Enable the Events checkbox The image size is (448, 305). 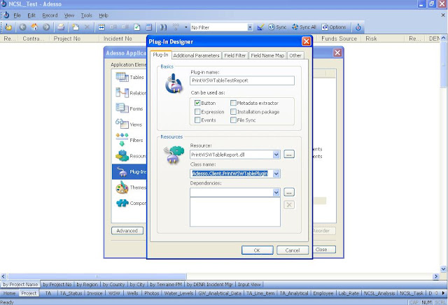197,120
